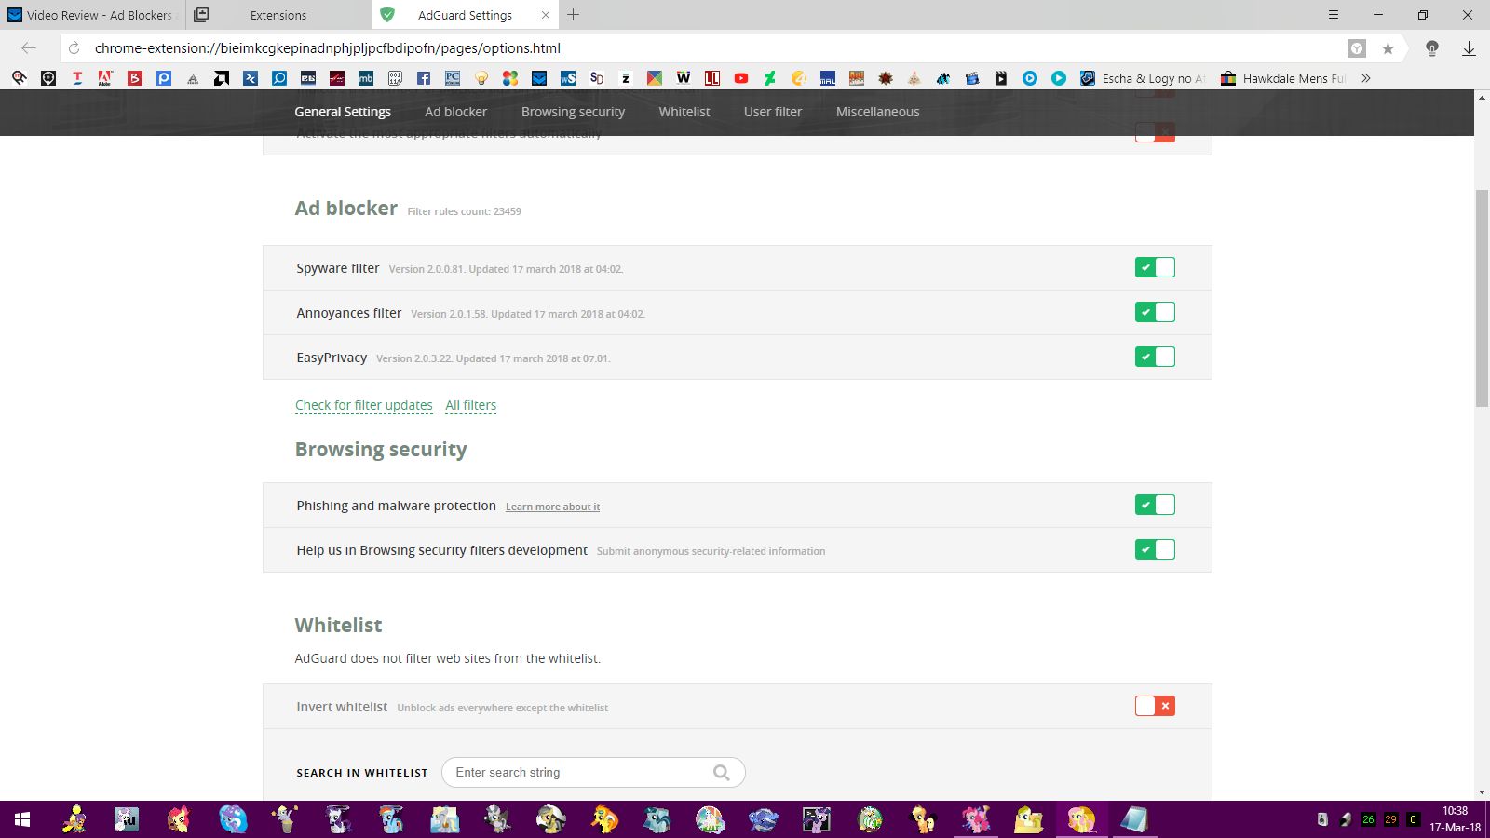Screen dimensions: 1490x838
Task: Click the 'EasyPrivacy' row label
Action: (332, 358)
